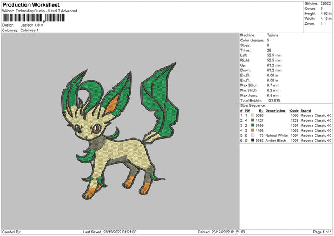Screen dimensions: 334x236
Task: Click the height value '4.82 in'
Action: (x=326, y=13)
